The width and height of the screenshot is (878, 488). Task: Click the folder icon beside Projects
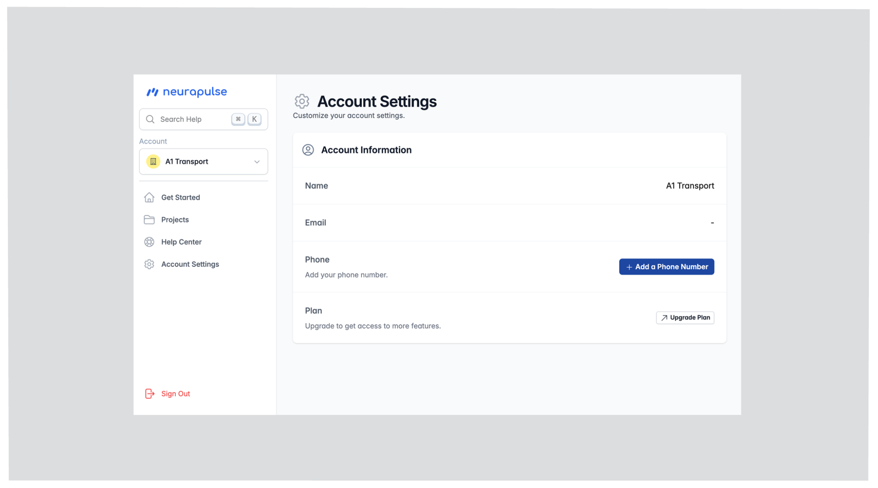(149, 220)
